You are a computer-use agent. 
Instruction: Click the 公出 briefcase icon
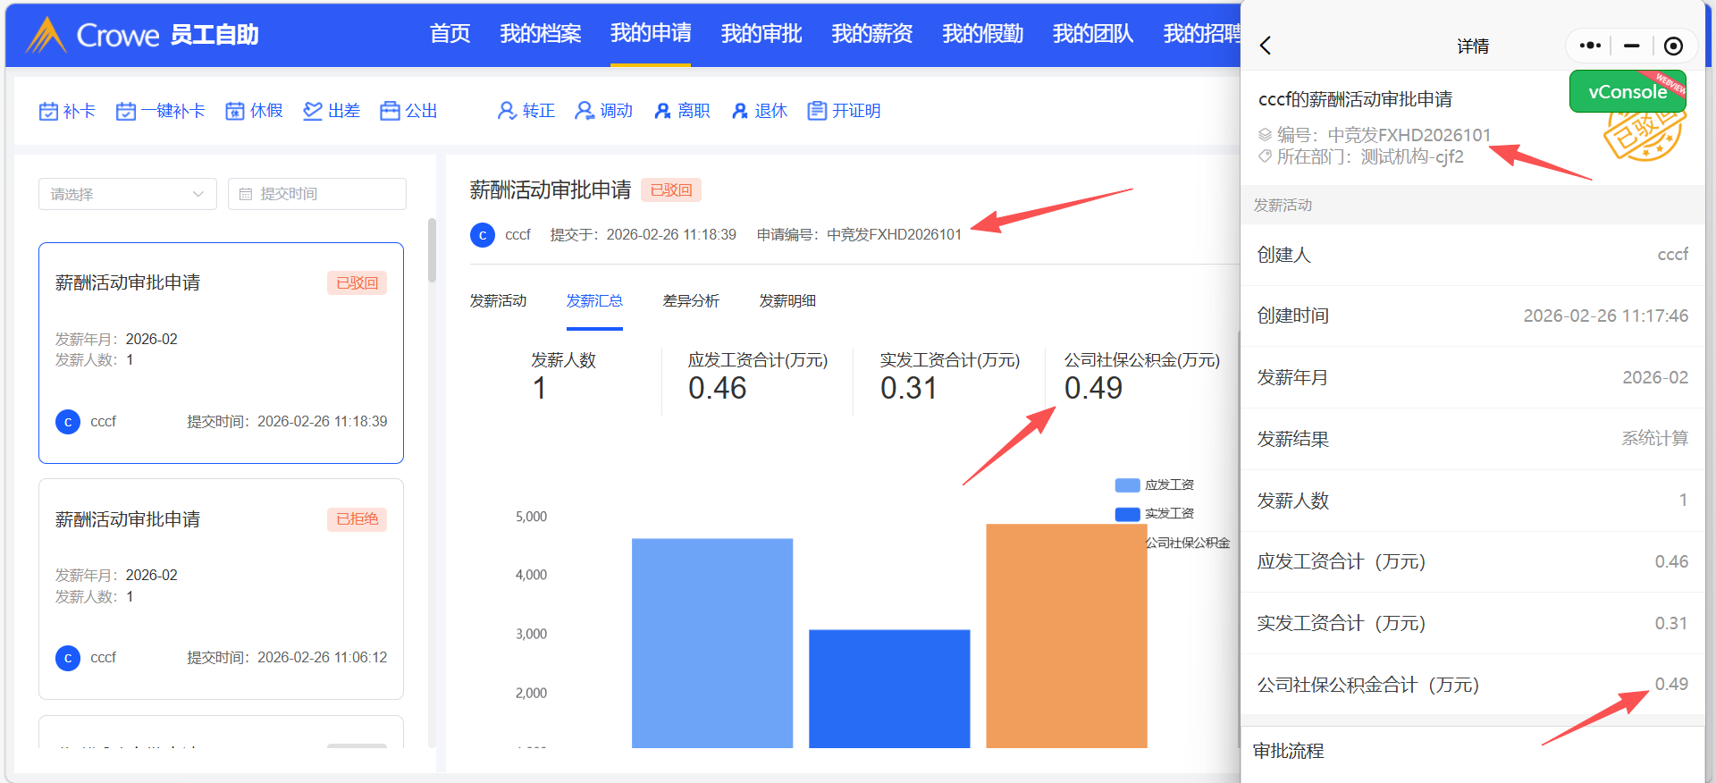click(390, 111)
